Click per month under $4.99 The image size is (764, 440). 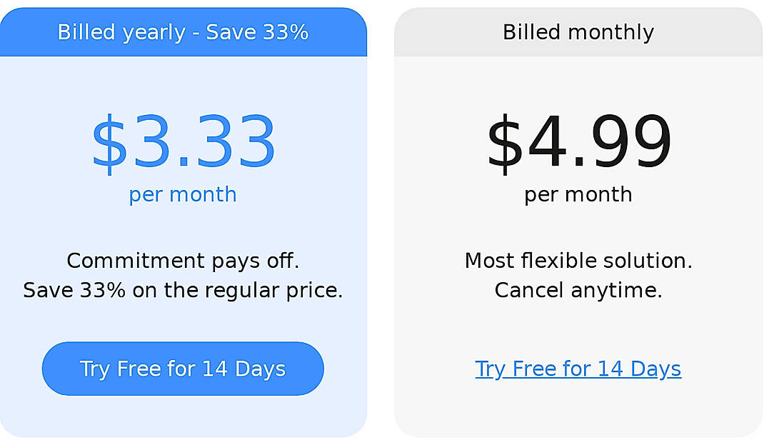(x=578, y=194)
